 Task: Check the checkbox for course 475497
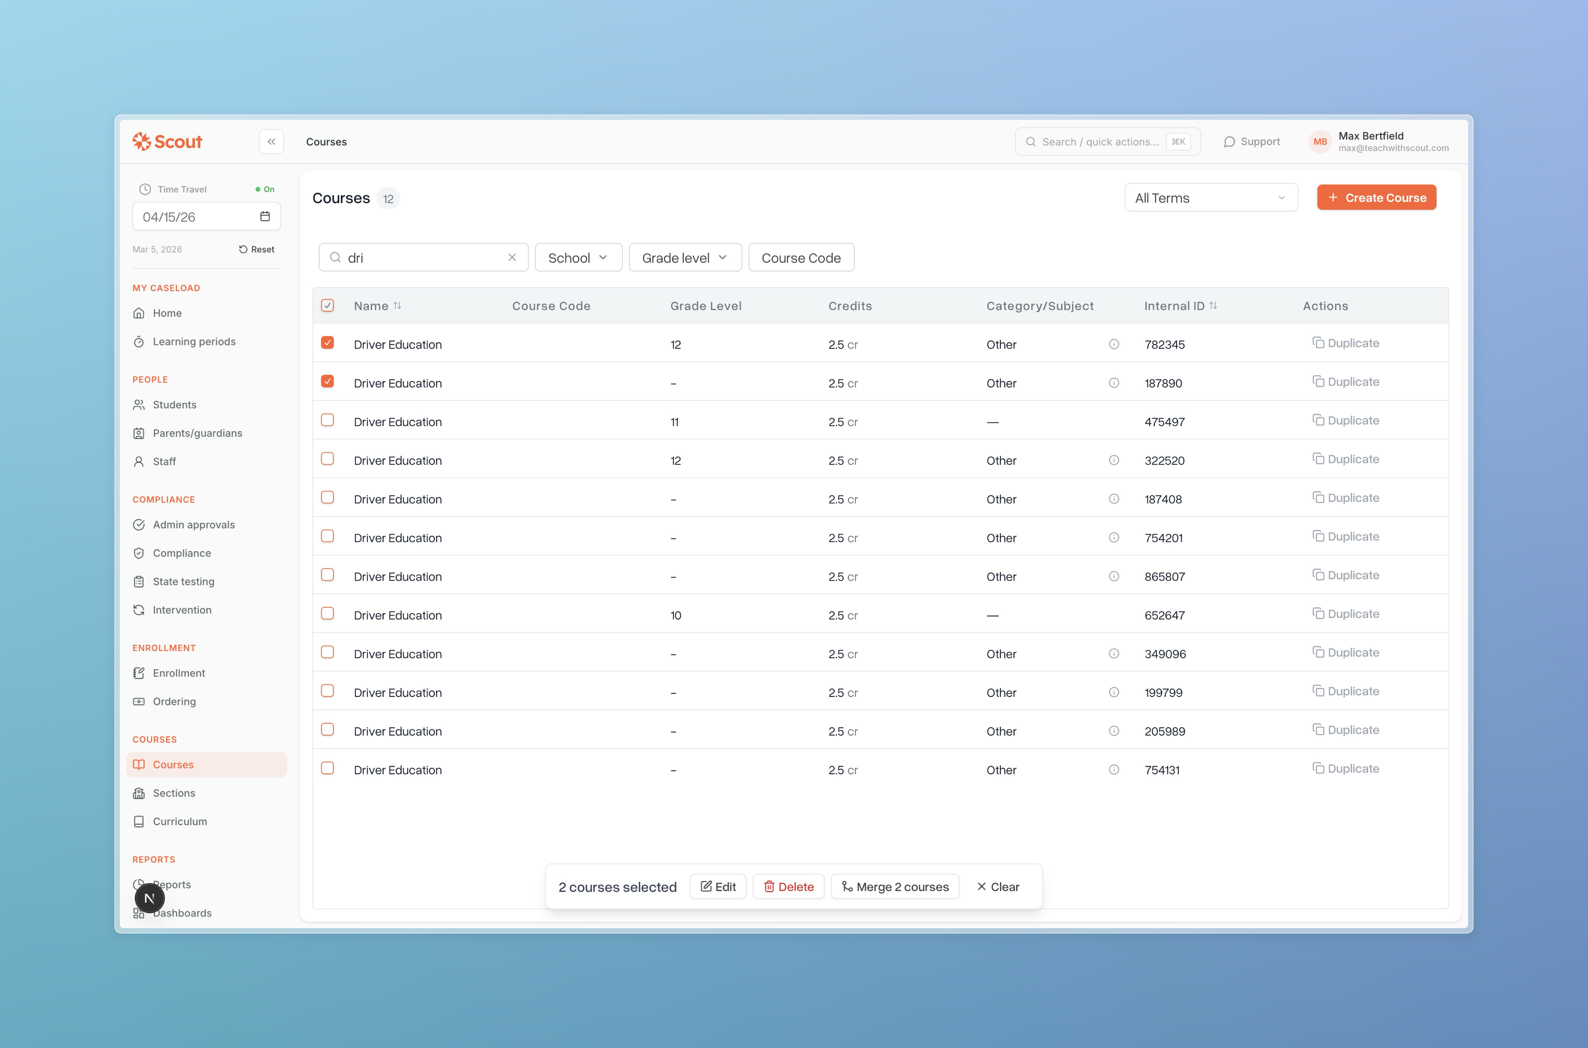pos(327,420)
